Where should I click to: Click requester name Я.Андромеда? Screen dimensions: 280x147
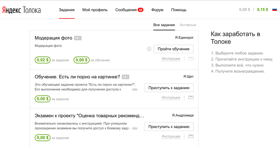click(x=183, y=115)
